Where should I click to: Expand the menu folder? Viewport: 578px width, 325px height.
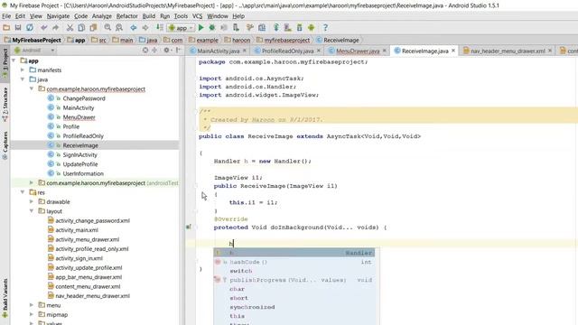(32, 305)
